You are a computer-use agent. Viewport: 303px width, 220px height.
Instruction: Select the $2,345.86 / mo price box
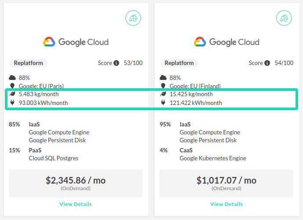[x=76, y=184]
